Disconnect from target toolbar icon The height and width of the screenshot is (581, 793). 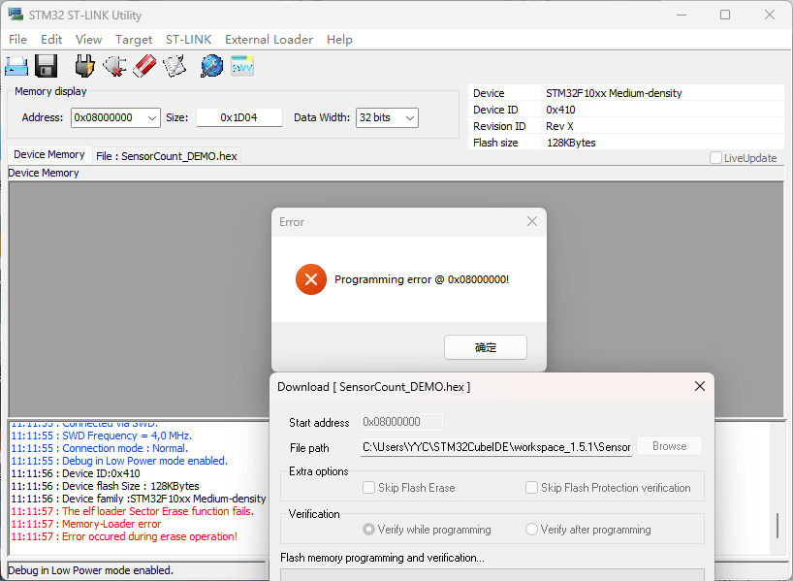(114, 66)
